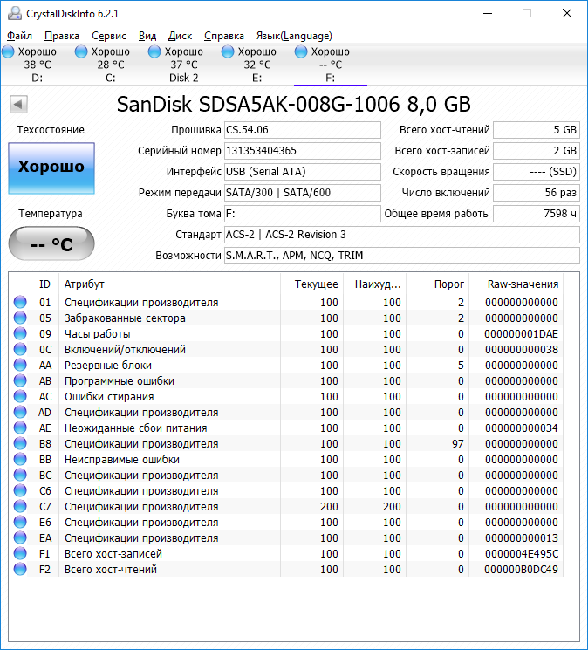Click status orb for Неисправимые ошибки row
Screen dimensions: 588x650
[x=20, y=459]
